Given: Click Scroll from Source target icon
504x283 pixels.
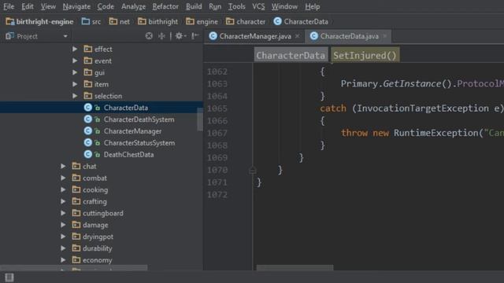Looking at the screenshot, I should tap(149, 36).
